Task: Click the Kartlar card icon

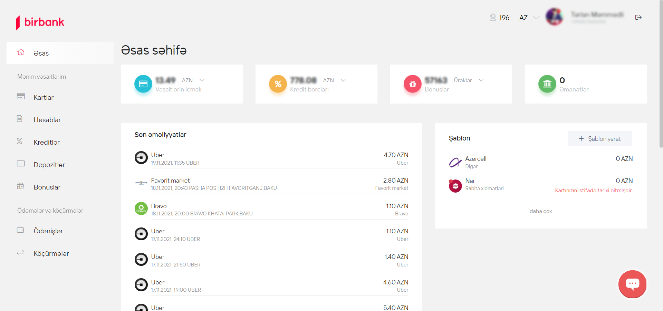Action: pos(21,96)
